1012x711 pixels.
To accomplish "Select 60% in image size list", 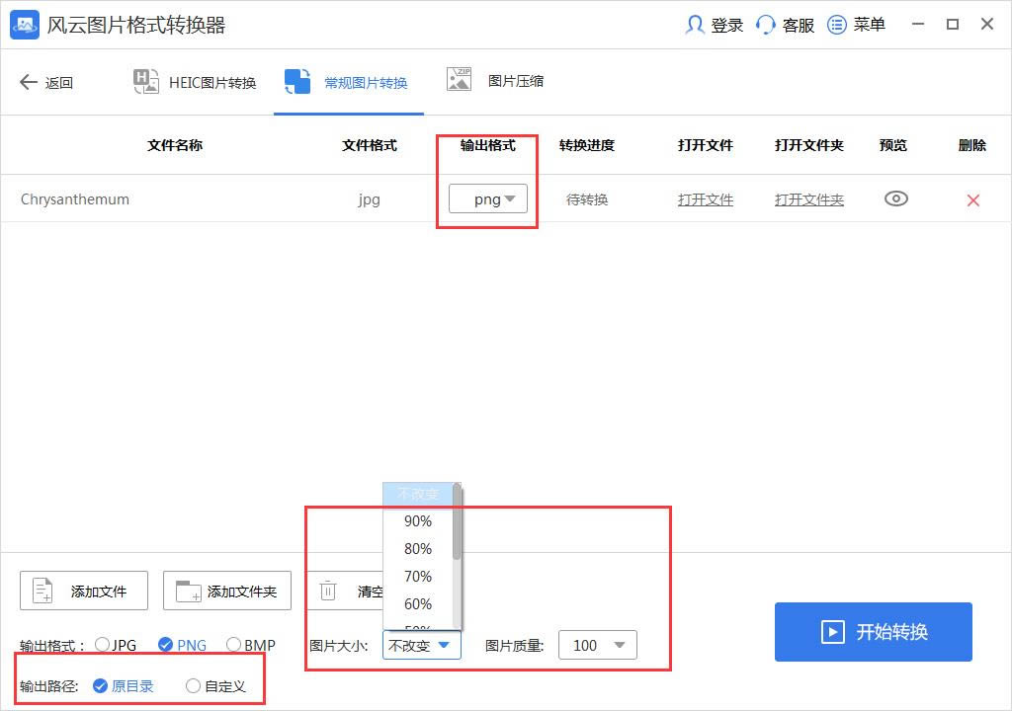I will coord(418,604).
